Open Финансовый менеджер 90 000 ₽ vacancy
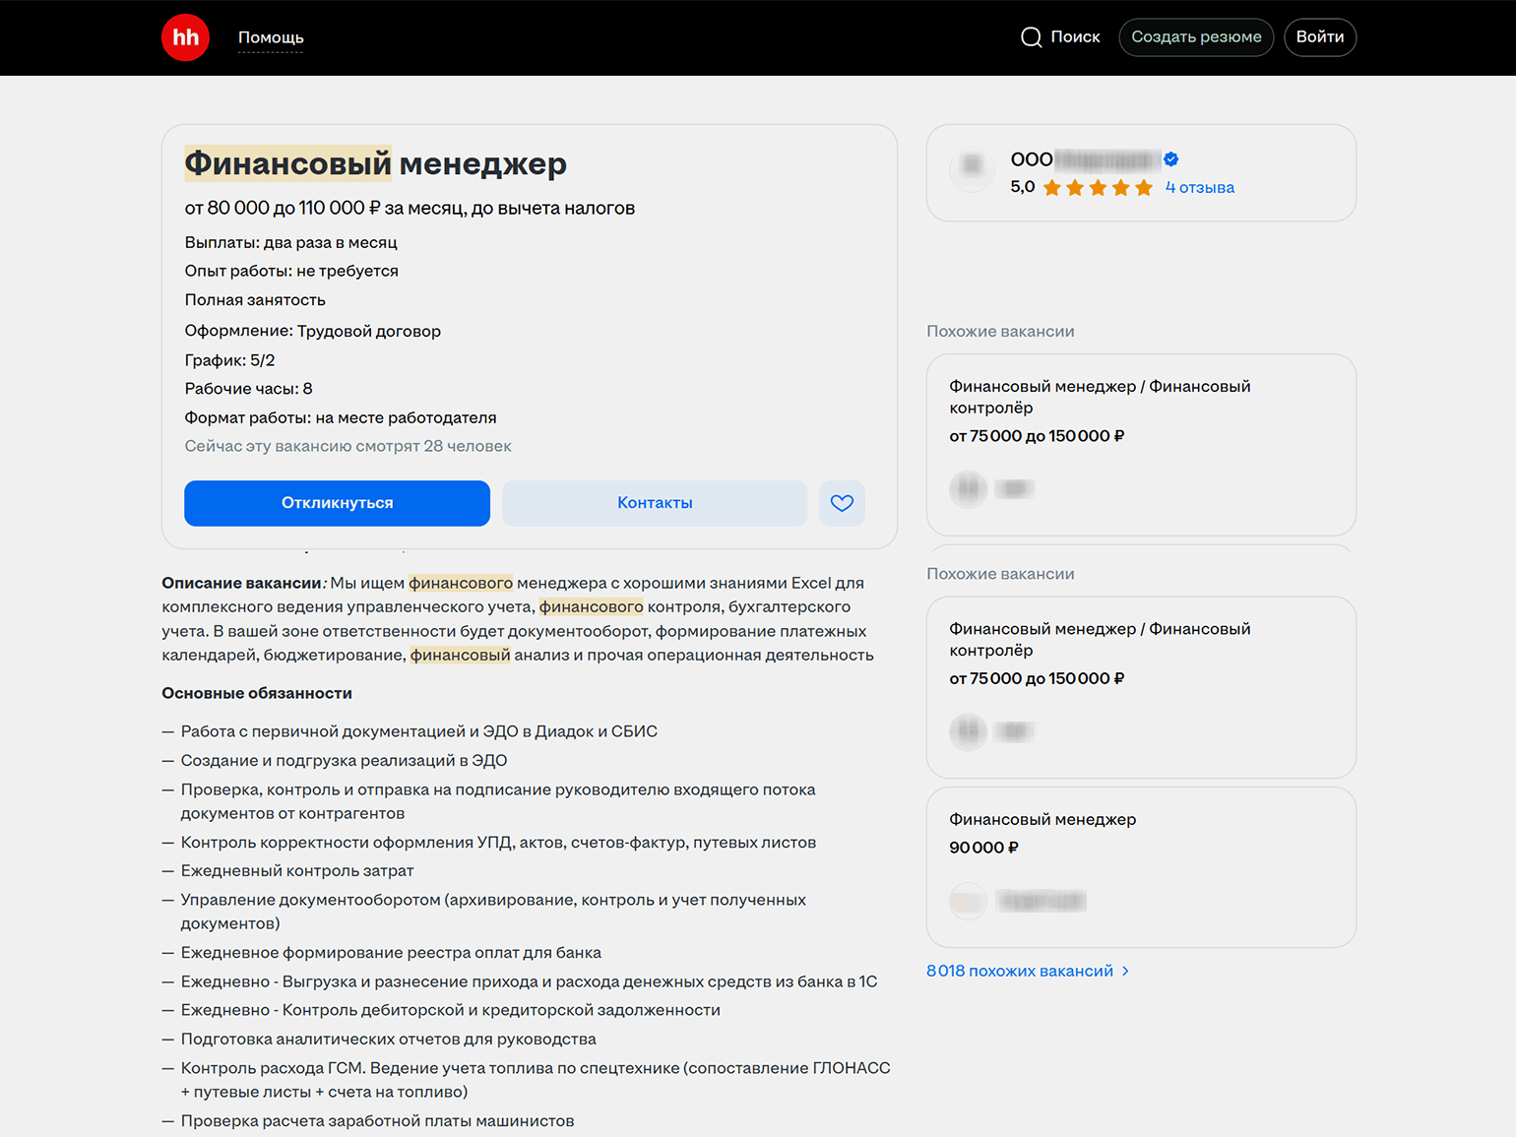Image resolution: width=1516 pixels, height=1137 pixels. pos(1042,819)
